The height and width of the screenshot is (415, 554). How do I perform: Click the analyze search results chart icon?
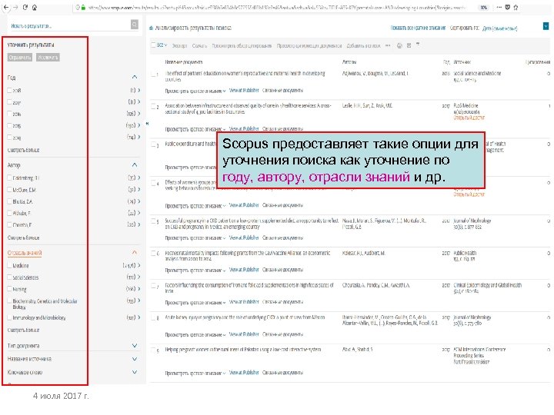pos(152,28)
